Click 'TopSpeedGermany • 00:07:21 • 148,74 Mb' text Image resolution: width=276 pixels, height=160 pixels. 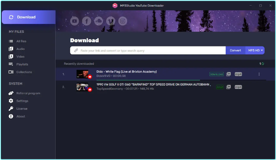tap(125, 89)
